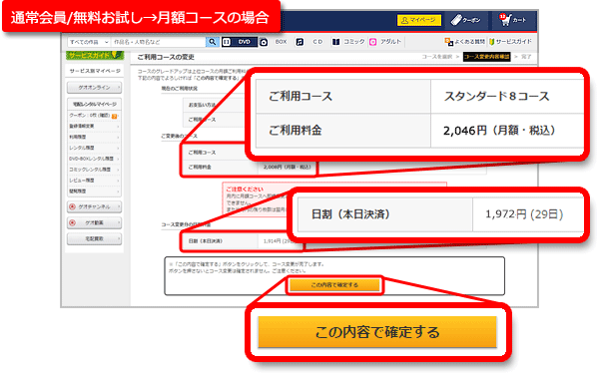Focus the 作品名・人物名など search field
This screenshot has height=381, width=599.
[x=159, y=42]
